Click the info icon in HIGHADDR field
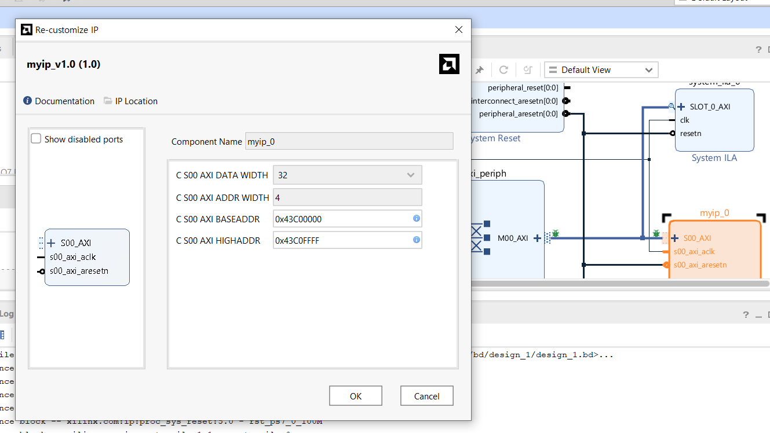 tap(416, 240)
